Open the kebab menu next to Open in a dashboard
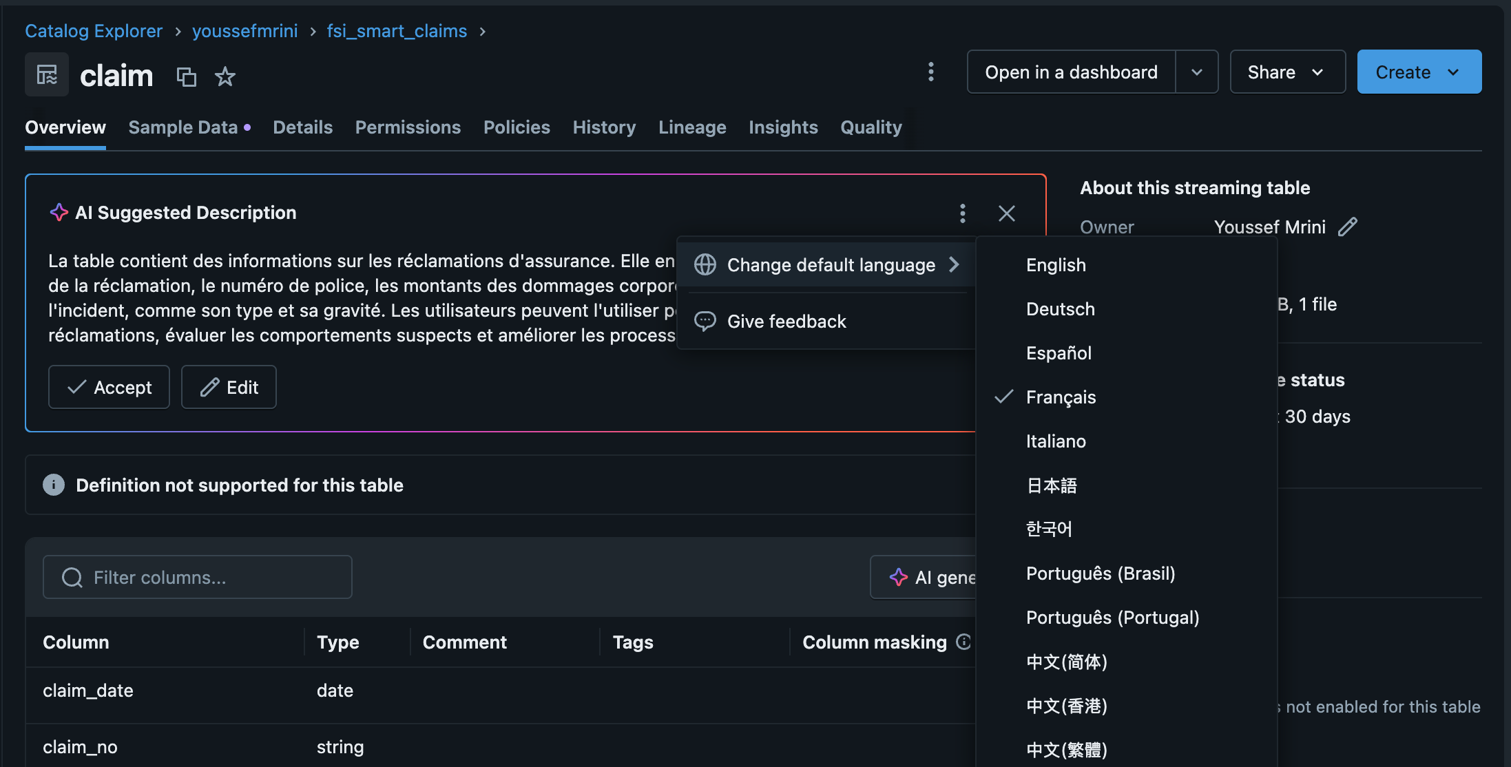Viewport: 1511px width, 767px height. [931, 72]
